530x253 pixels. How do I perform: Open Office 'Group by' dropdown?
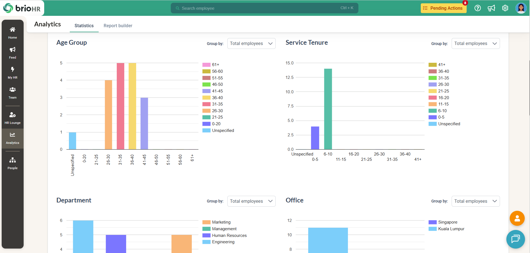pos(476,201)
